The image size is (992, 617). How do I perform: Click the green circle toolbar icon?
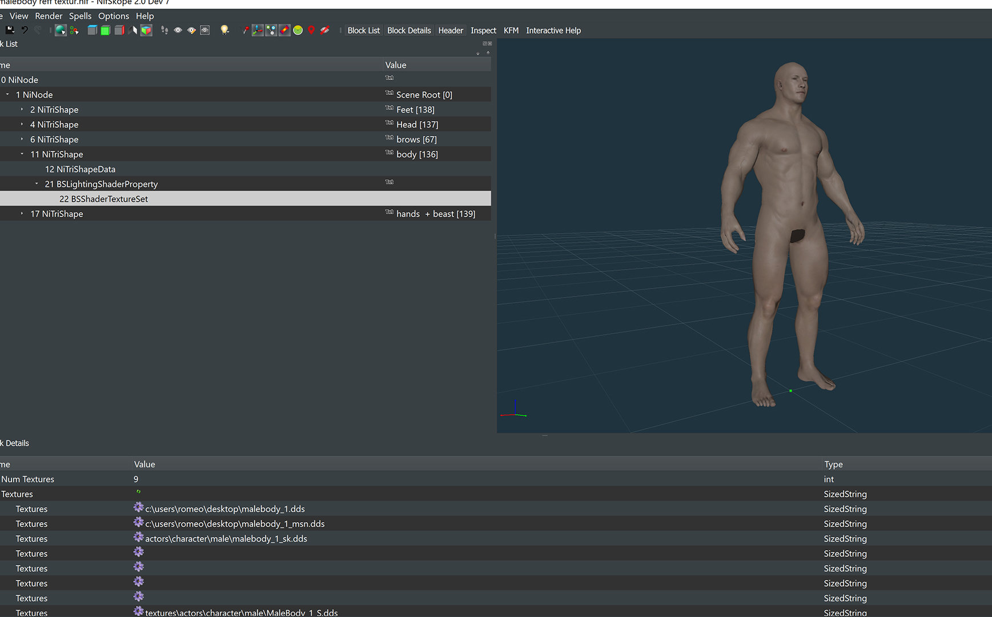(298, 30)
